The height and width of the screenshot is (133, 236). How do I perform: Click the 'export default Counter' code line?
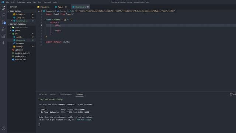point(58,42)
